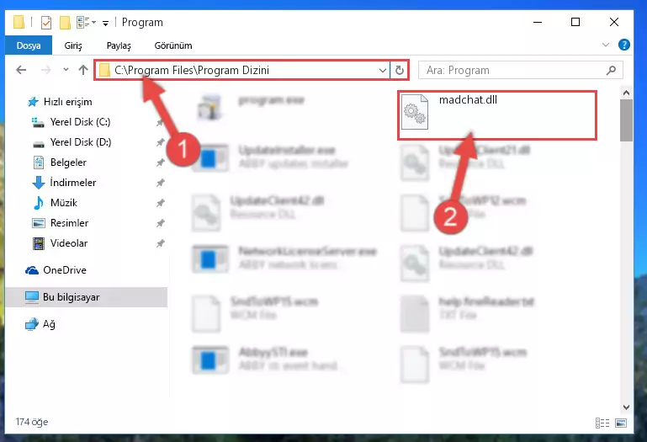647x442 pixels.
Task: Select the NetworkLicenseServer.exe file
Action: click(284, 258)
